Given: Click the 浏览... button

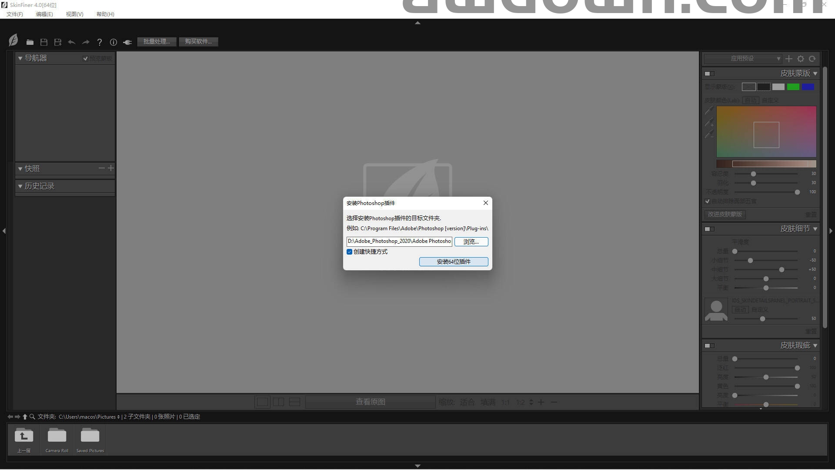Looking at the screenshot, I should coord(471,242).
